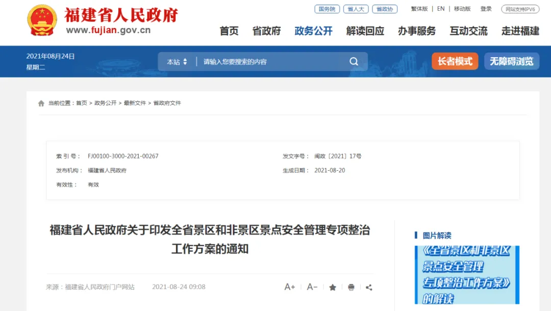Open 首页 in main navigation

click(229, 31)
